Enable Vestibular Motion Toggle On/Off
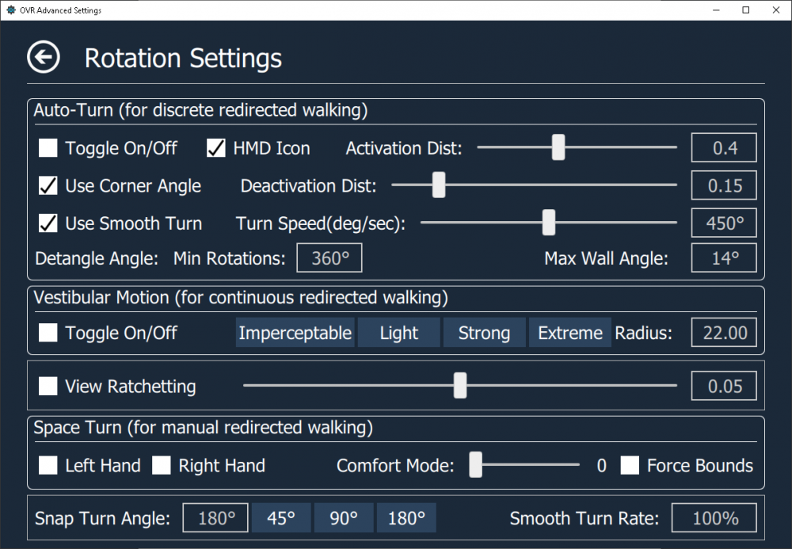Image resolution: width=792 pixels, height=549 pixels. pos(49,333)
